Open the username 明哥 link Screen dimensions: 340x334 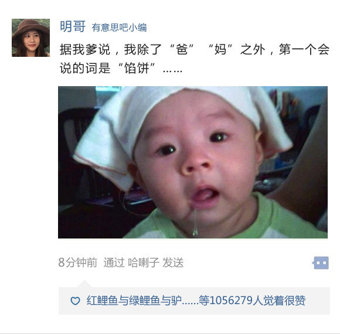point(73,26)
